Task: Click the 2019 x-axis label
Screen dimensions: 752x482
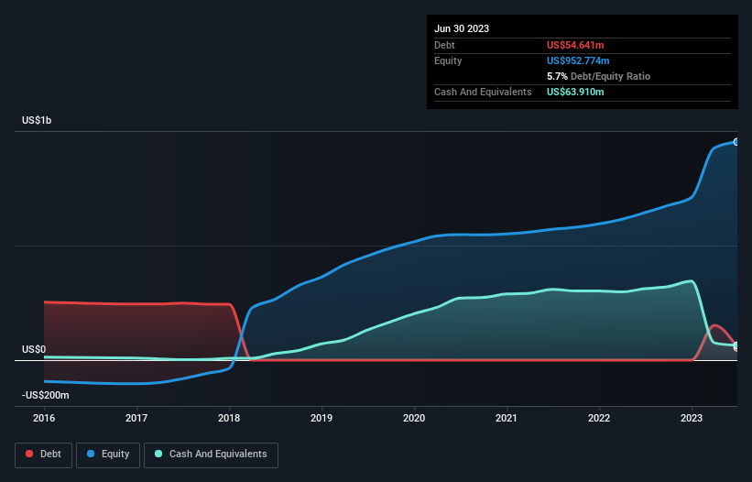Action: [x=322, y=418]
